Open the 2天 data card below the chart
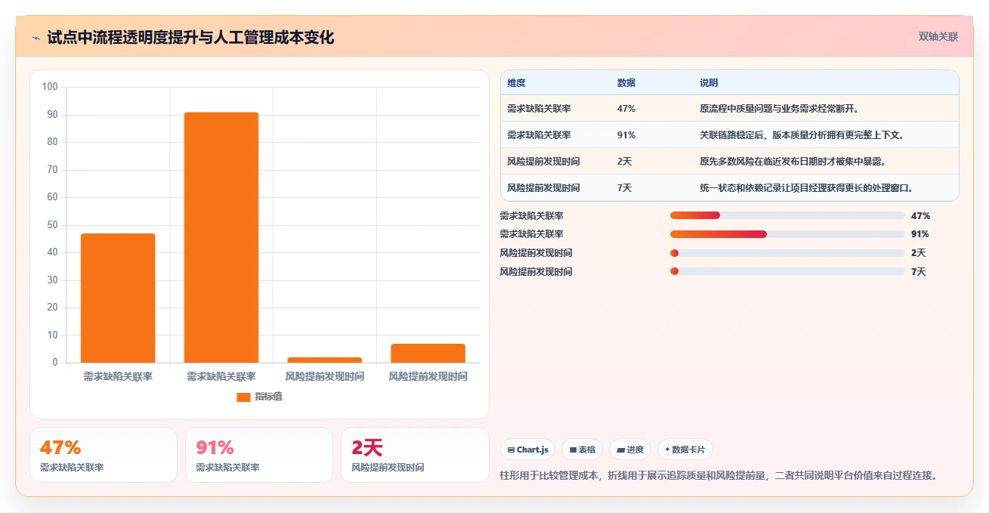The image size is (989, 513). pos(415,455)
